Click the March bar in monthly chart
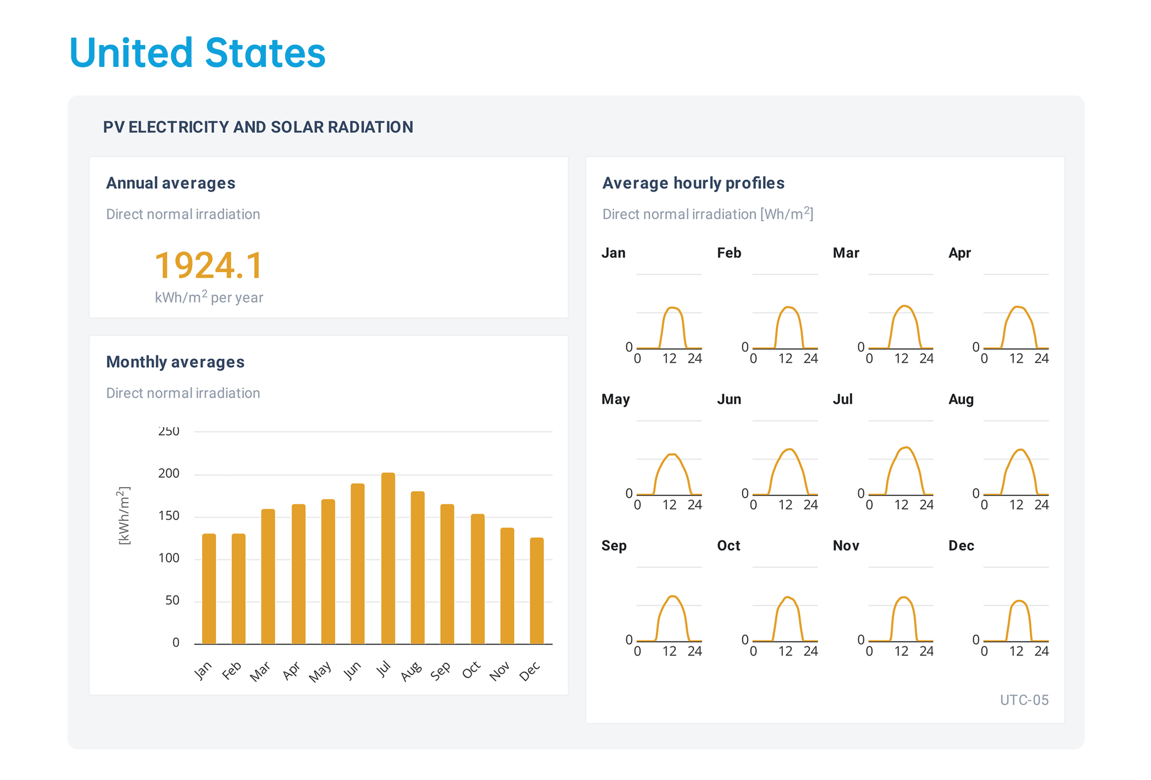1151x780 pixels. [268, 576]
